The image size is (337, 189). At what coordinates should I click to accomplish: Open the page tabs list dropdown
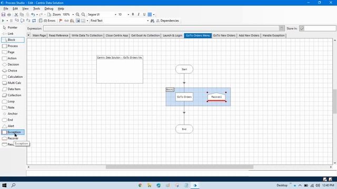coord(28,35)
